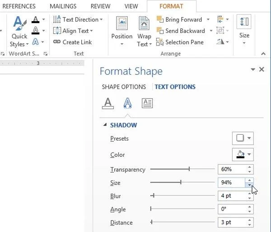The height and width of the screenshot is (232, 271).
Task: Switch to the REVIEW tab
Action: click(100, 6)
